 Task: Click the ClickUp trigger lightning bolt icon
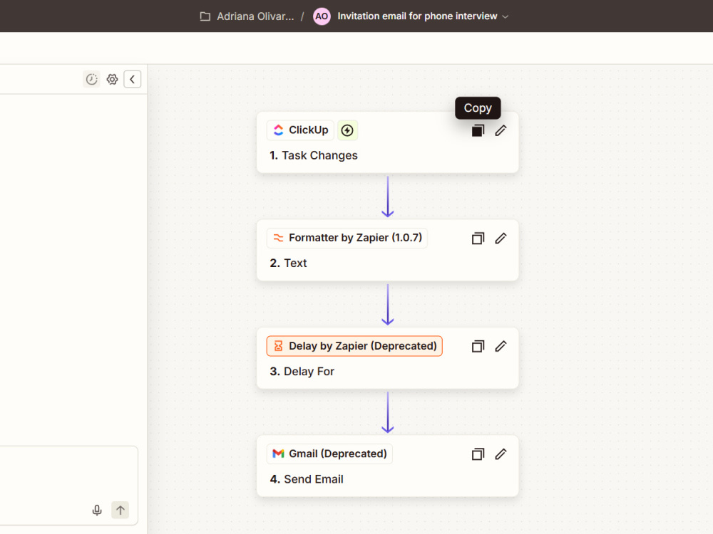click(347, 130)
